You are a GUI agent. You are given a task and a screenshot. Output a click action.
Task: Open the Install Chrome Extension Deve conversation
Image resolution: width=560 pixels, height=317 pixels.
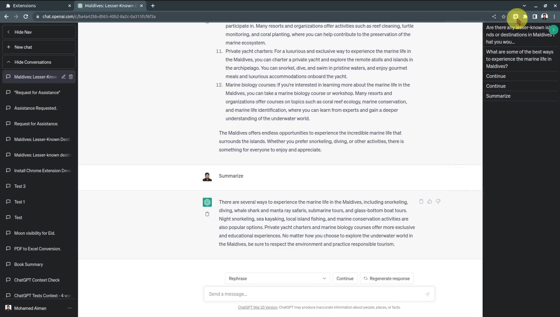pyautogui.click(x=39, y=171)
